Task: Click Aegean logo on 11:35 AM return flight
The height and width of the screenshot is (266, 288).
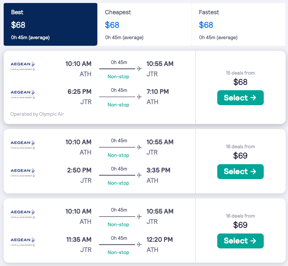Action: pyautogui.click(x=23, y=242)
